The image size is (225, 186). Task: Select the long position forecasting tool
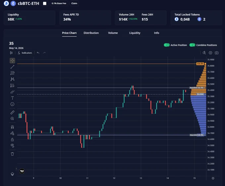[12, 86]
